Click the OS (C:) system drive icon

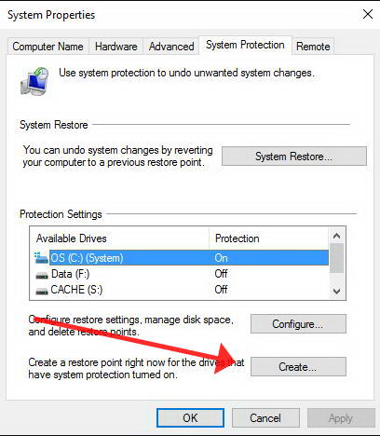[x=41, y=258]
